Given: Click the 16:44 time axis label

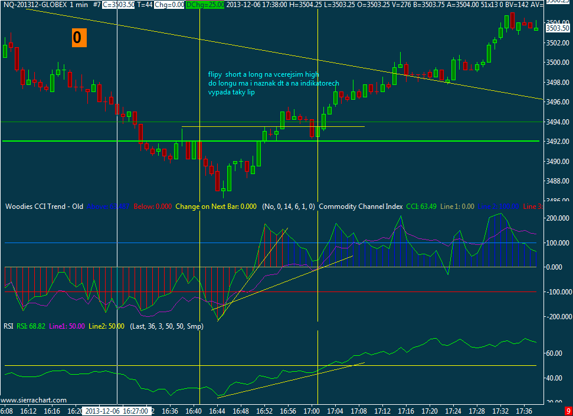Looking at the screenshot, I should point(217,411).
